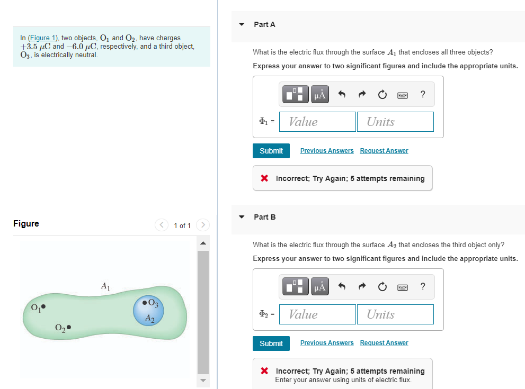Open Previous Answers for Part A
525x389 pixels.
click(x=327, y=150)
